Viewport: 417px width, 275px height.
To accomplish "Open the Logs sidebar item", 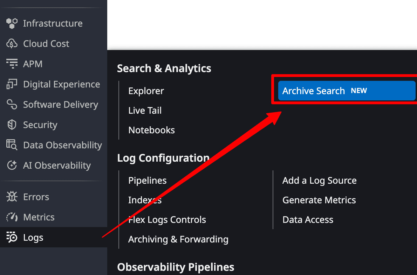I will click(54, 237).
